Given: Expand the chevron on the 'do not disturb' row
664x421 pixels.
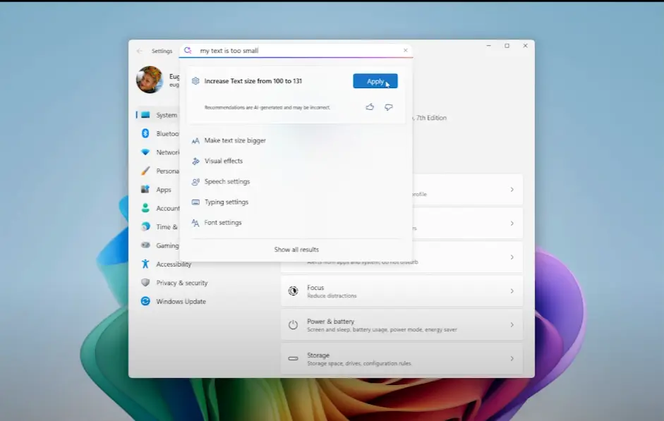Looking at the screenshot, I should pyautogui.click(x=512, y=257).
